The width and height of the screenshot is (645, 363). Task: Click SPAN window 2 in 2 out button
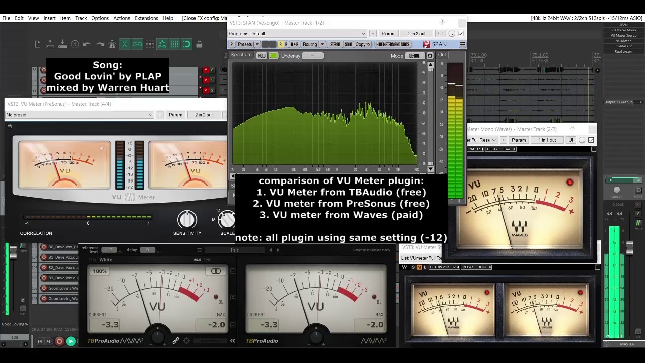tap(417, 34)
